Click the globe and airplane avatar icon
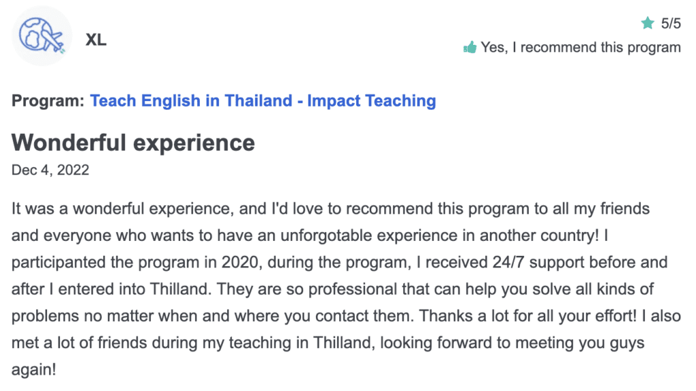This screenshot has height=391, width=696. 41,36
